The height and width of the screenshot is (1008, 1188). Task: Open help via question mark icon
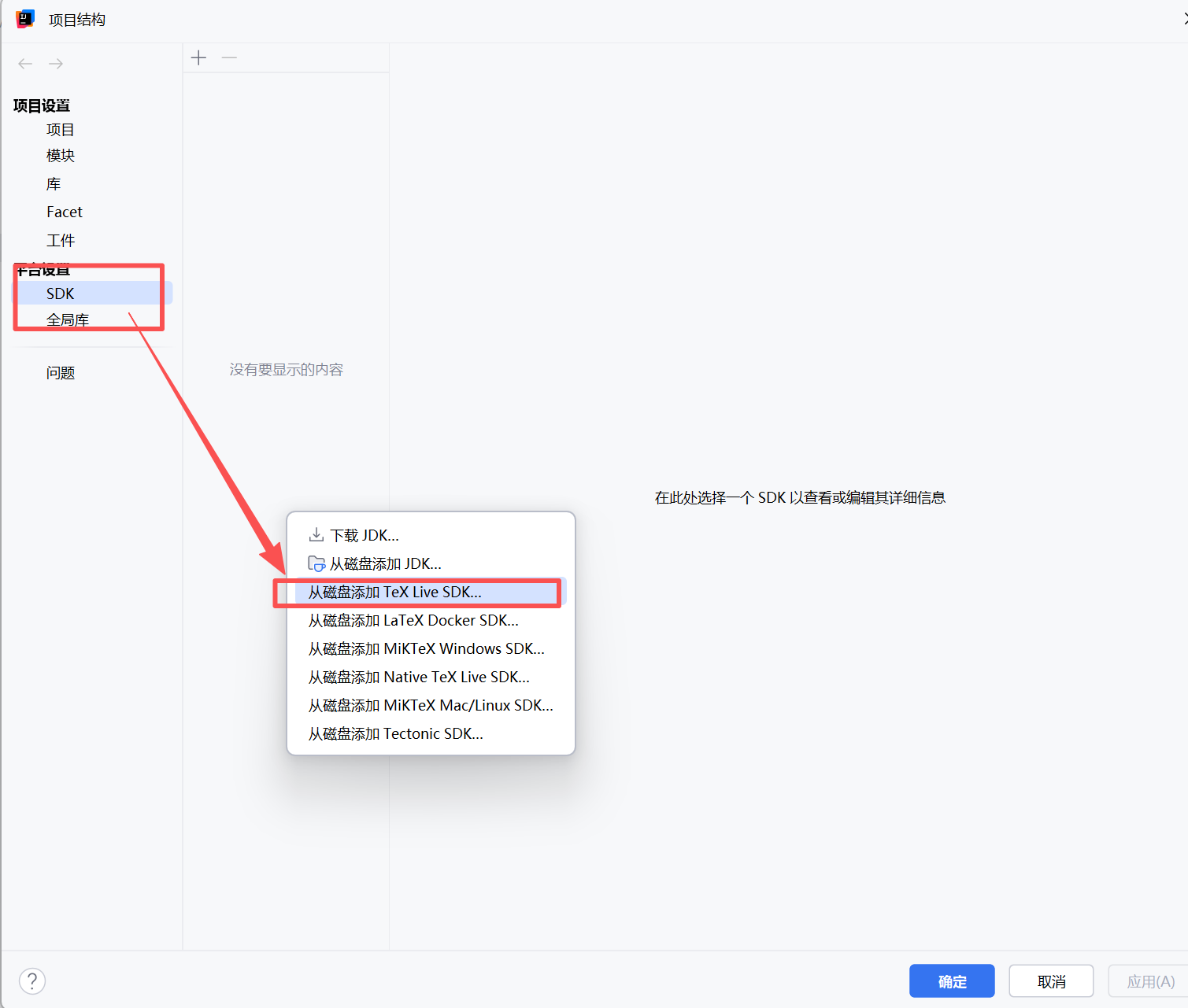coord(32,980)
